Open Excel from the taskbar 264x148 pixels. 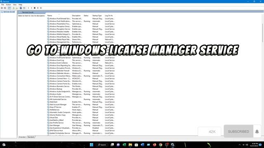click(124, 145)
